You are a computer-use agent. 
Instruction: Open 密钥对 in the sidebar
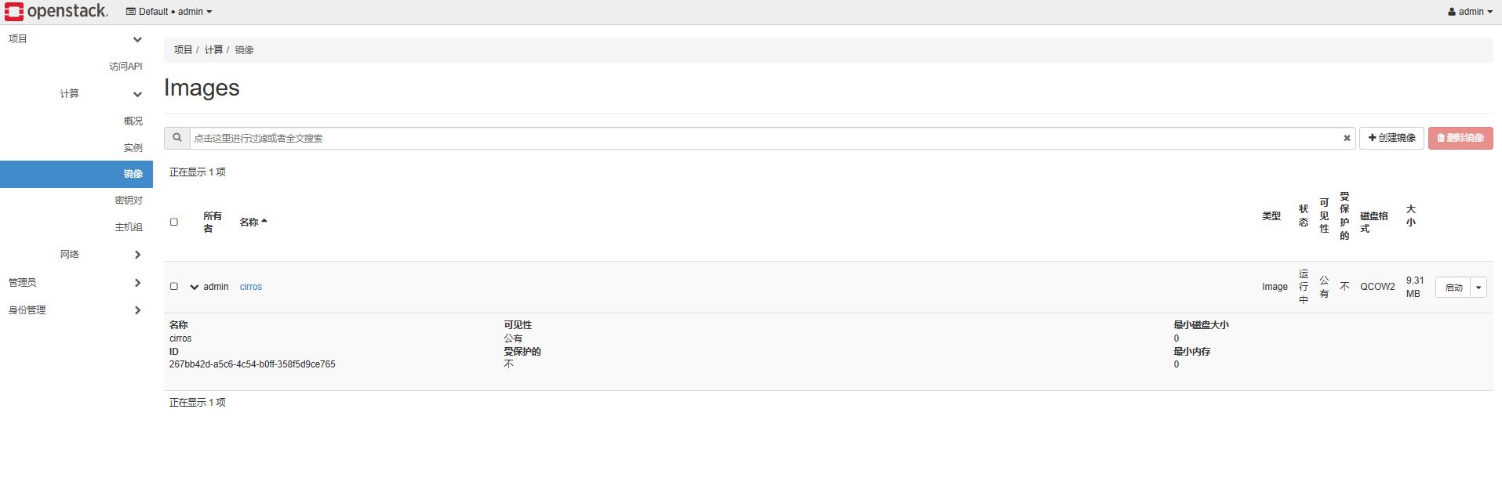pos(129,201)
